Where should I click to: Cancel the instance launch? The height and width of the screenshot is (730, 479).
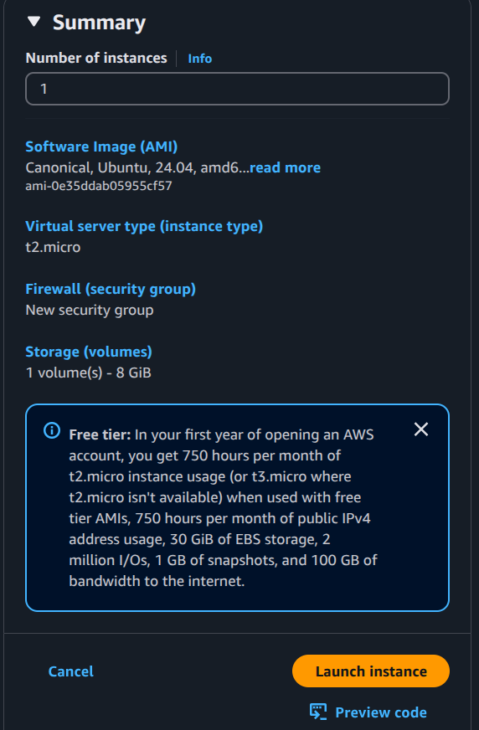pos(70,671)
